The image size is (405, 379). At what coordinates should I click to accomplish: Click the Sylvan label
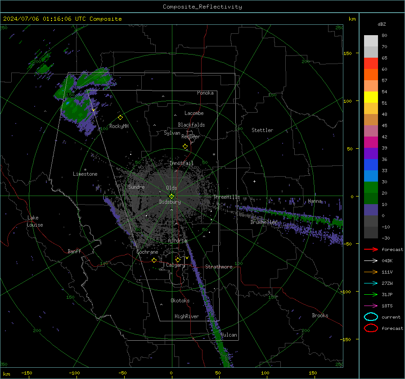click(x=172, y=133)
